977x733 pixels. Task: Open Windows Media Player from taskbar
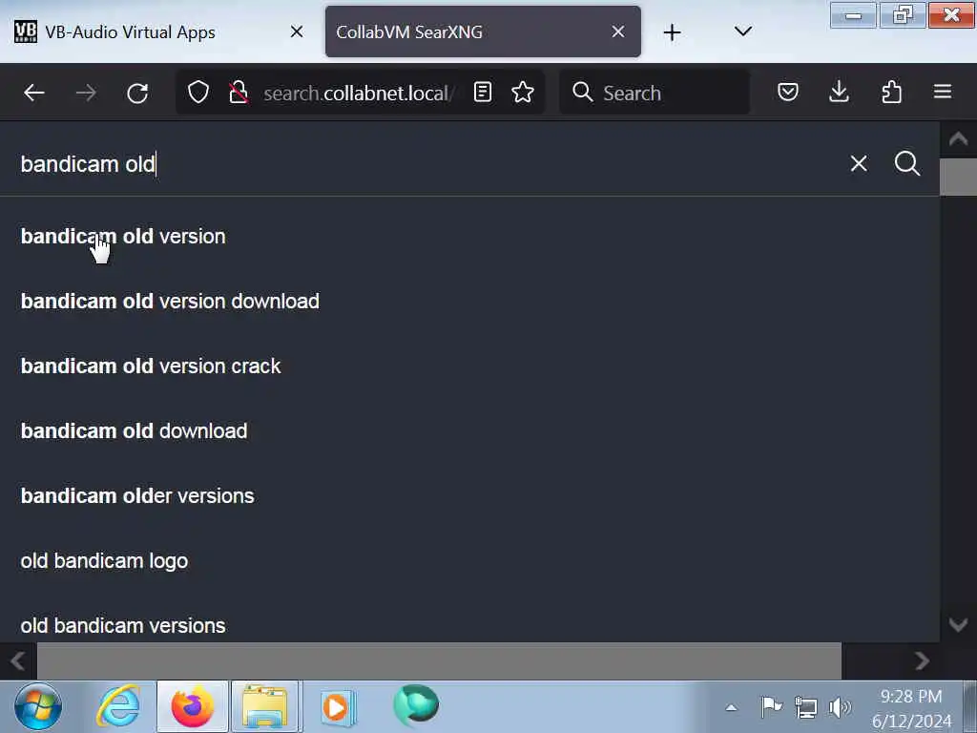[339, 707]
